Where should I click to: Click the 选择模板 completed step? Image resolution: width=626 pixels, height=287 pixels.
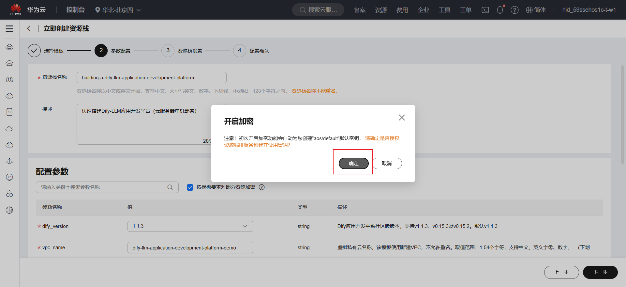[46, 51]
